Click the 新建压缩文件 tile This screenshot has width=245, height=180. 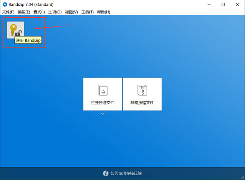point(142,94)
